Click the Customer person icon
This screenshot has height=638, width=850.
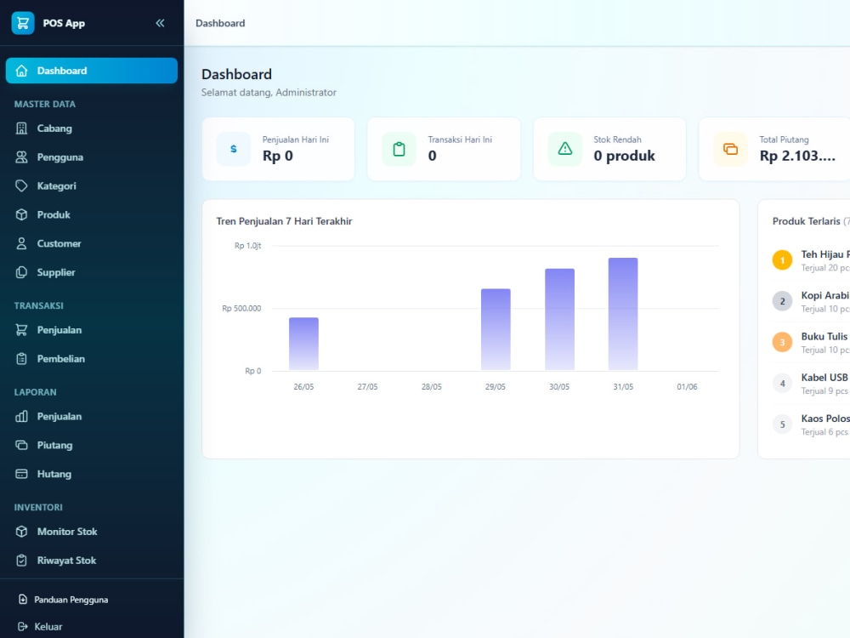click(22, 243)
